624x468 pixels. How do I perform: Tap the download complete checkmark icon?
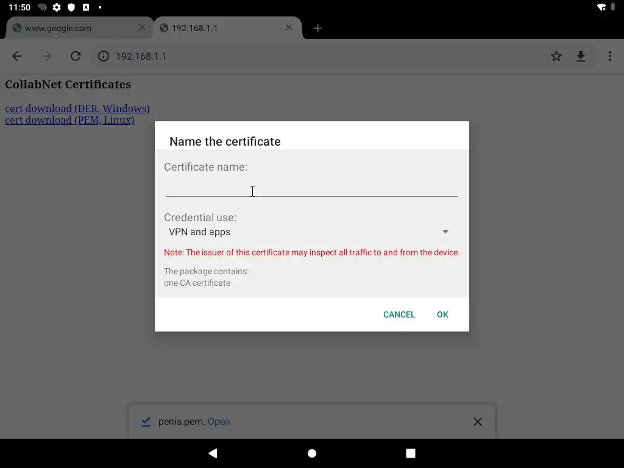[146, 422]
